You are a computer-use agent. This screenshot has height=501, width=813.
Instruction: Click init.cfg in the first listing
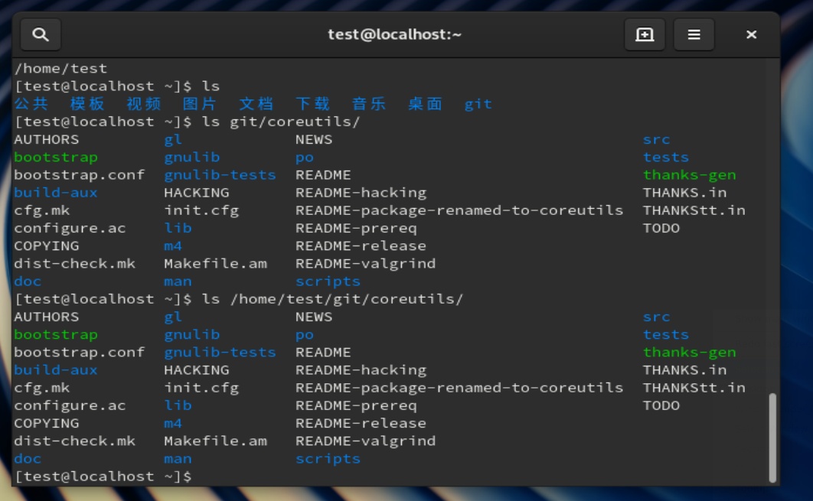coord(201,211)
